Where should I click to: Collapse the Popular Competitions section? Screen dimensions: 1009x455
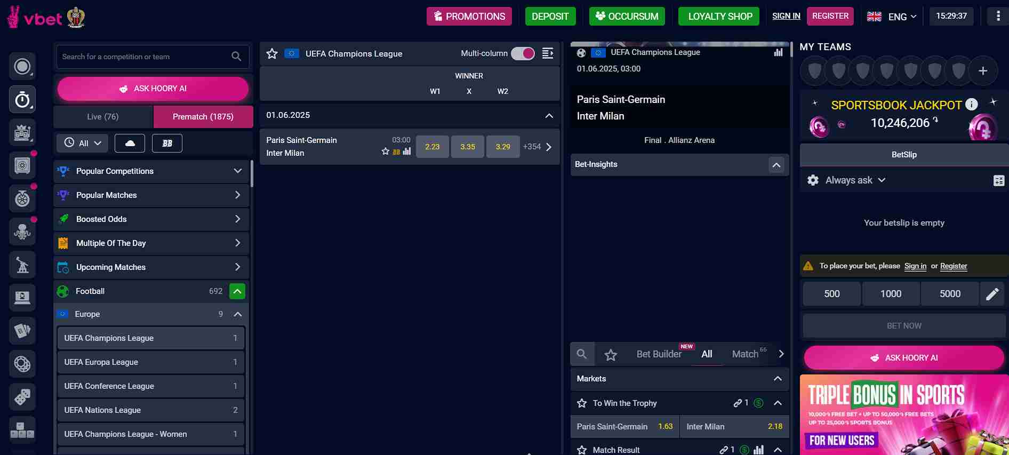237,171
